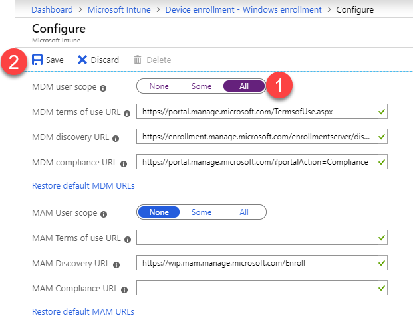Open Dashboard breadcrumb link
Viewport: 413px width, 326px height.
click(x=52, y=10)
